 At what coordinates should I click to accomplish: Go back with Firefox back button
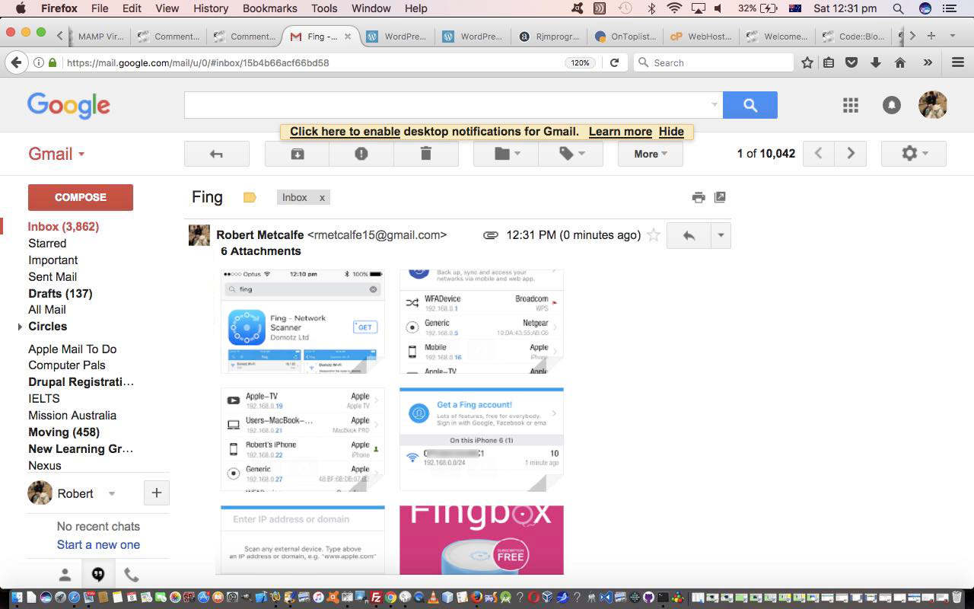[x=17, y=63]
